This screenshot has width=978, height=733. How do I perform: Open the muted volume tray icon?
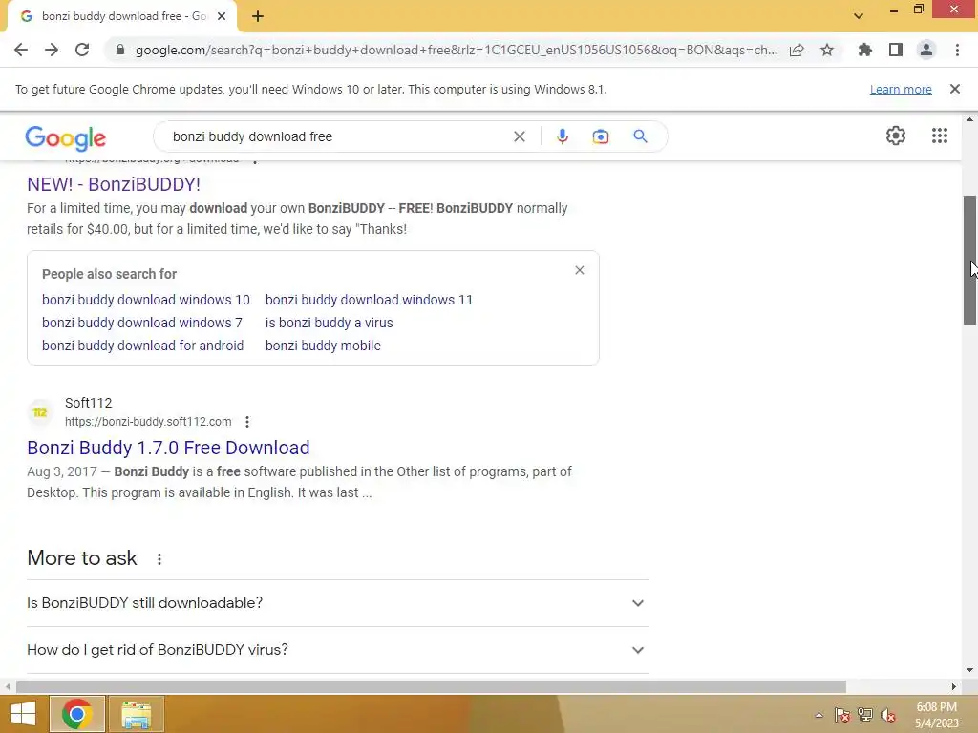pos(888,715)
